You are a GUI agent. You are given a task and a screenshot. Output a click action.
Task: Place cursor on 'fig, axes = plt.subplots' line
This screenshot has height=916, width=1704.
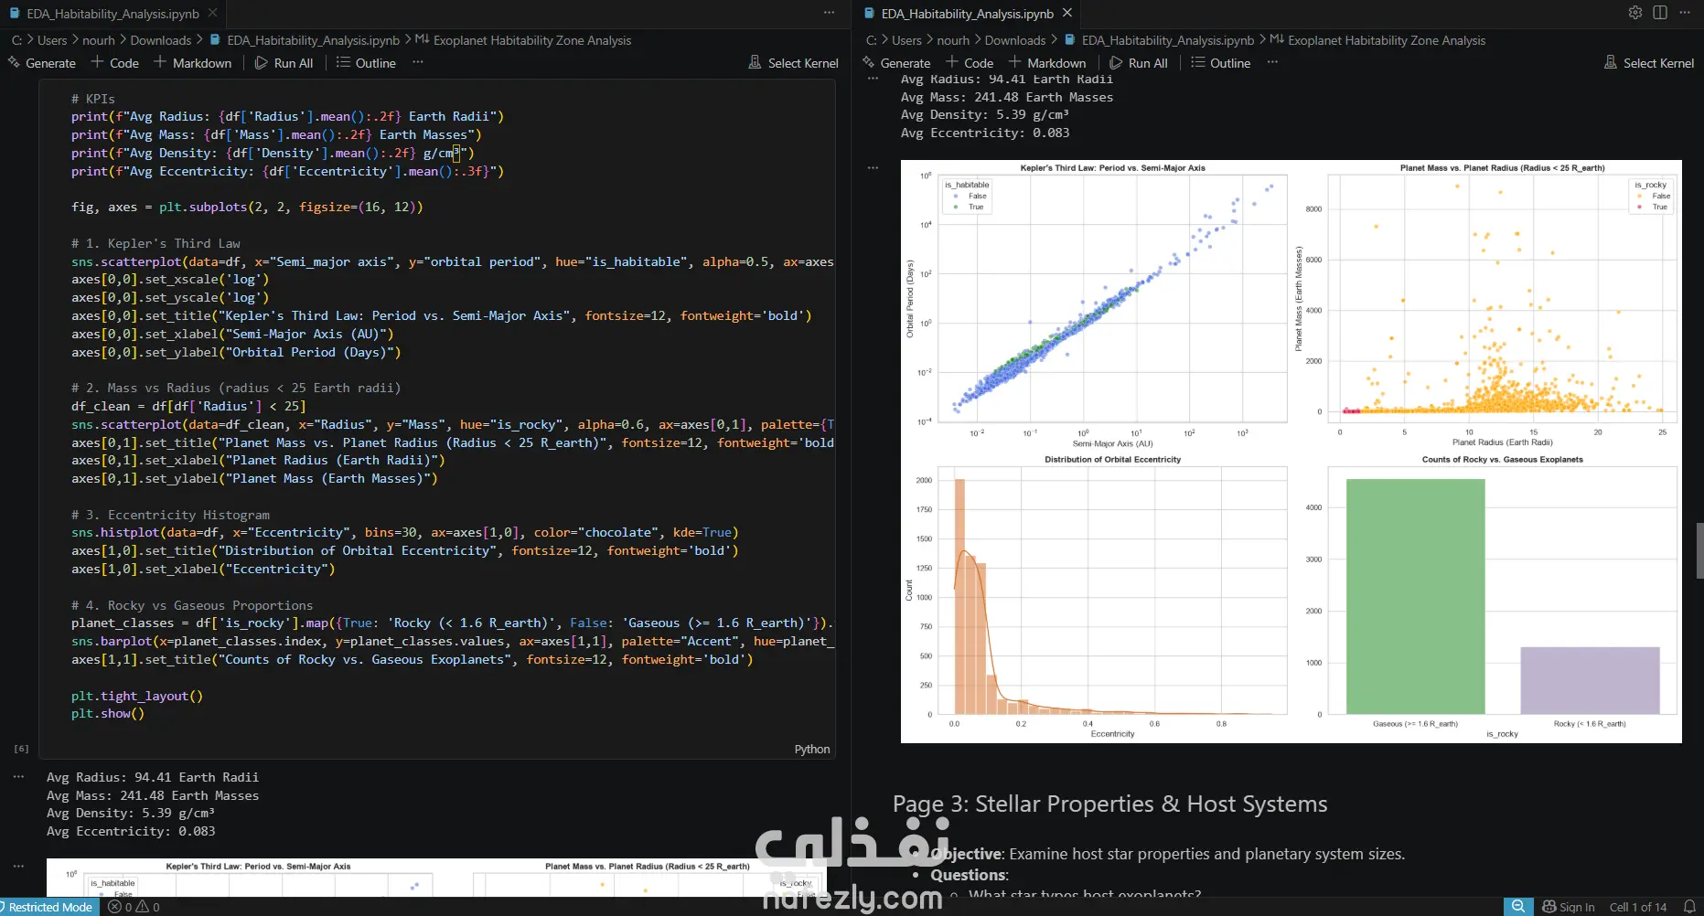coord(247,207)
